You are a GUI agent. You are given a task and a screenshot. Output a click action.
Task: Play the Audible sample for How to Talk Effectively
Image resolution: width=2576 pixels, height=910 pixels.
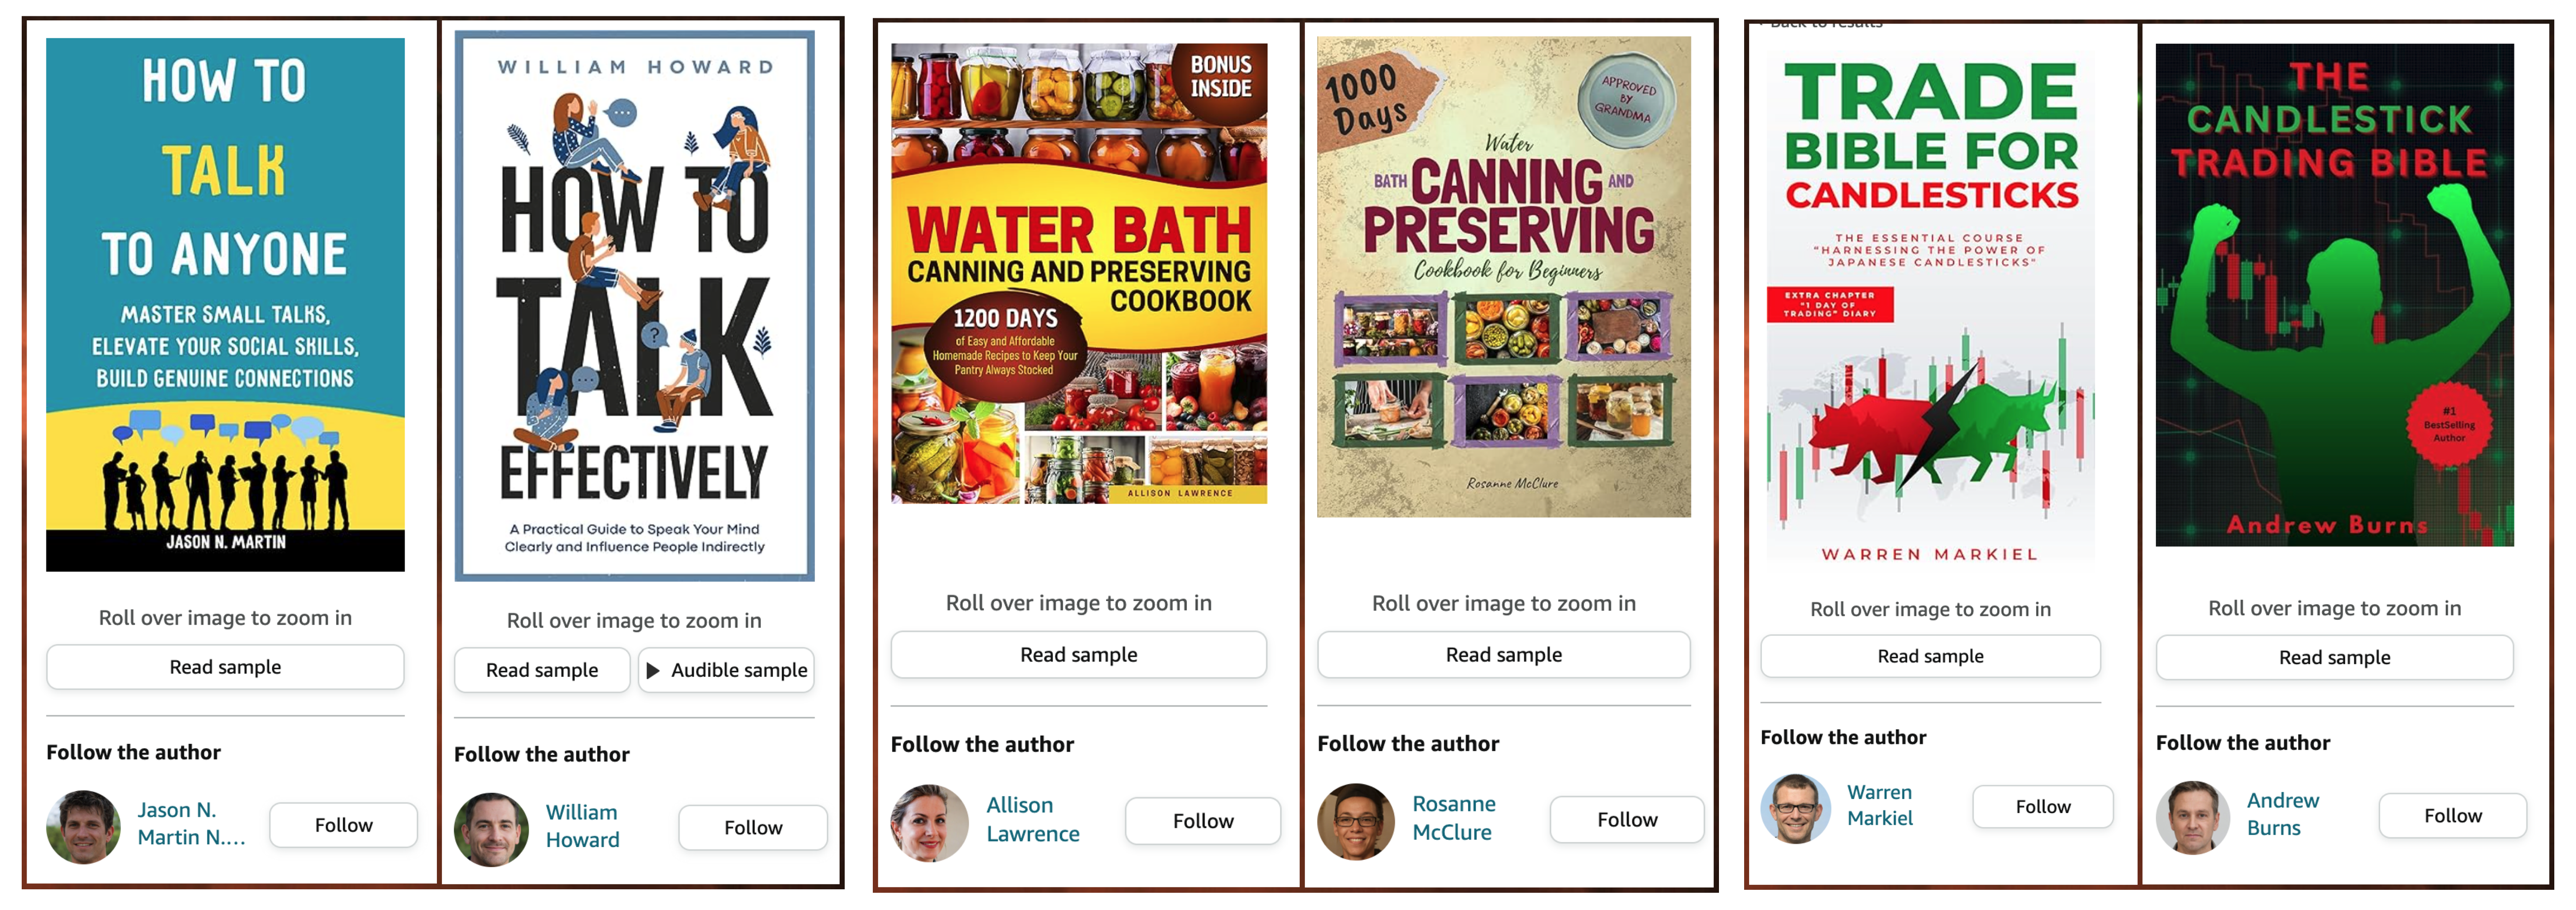727,670
